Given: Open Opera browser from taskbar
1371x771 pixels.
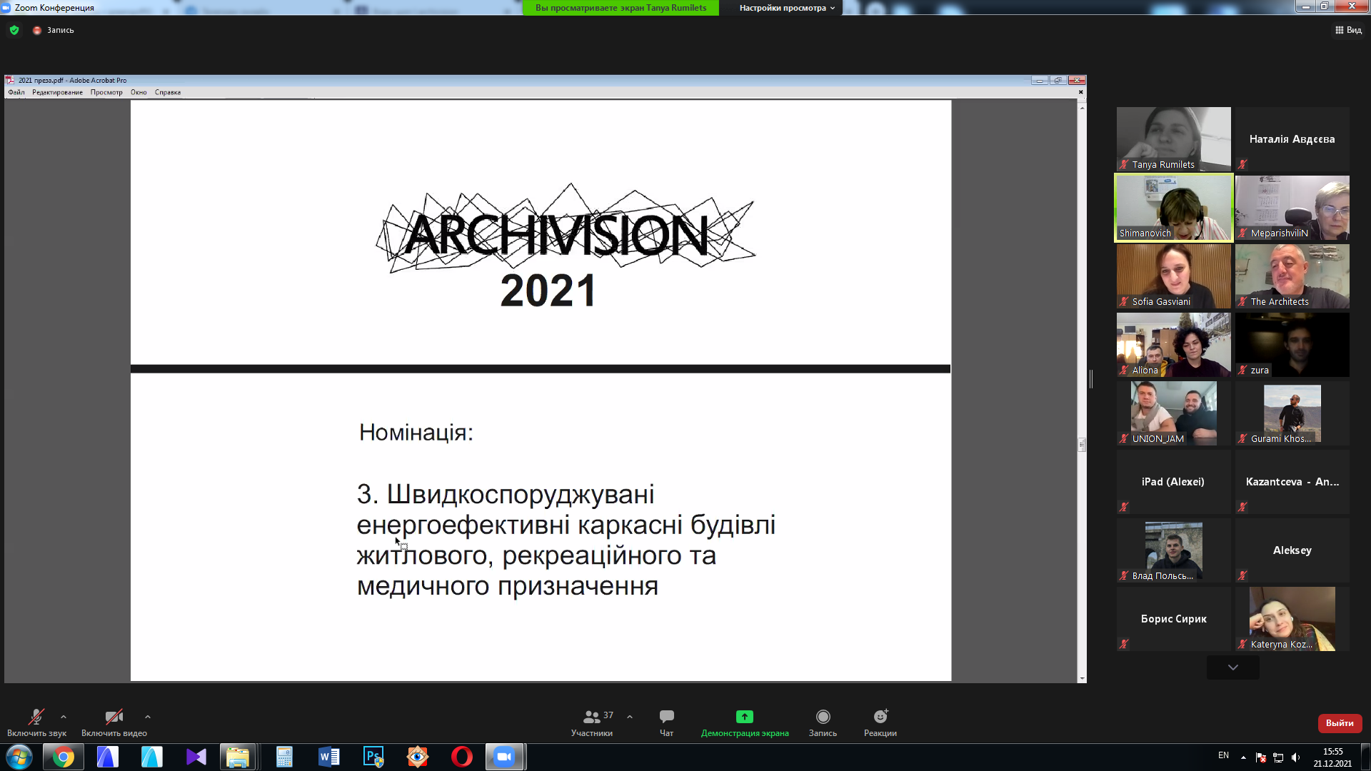Looking at the screenshot, I should [x=462, y=757].
